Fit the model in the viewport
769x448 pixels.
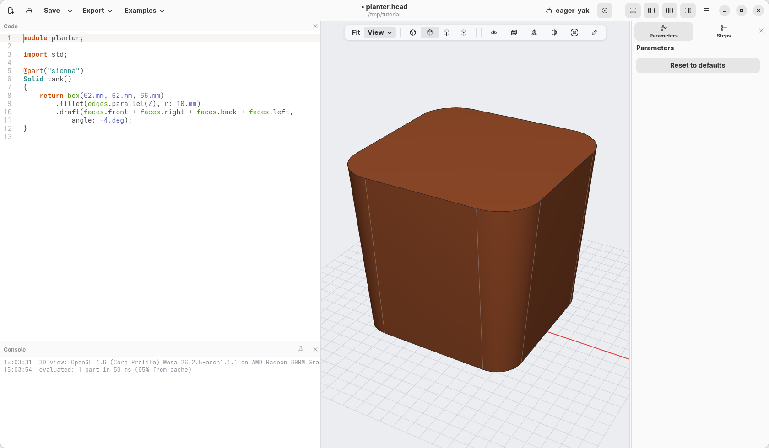tap(356, 32)
